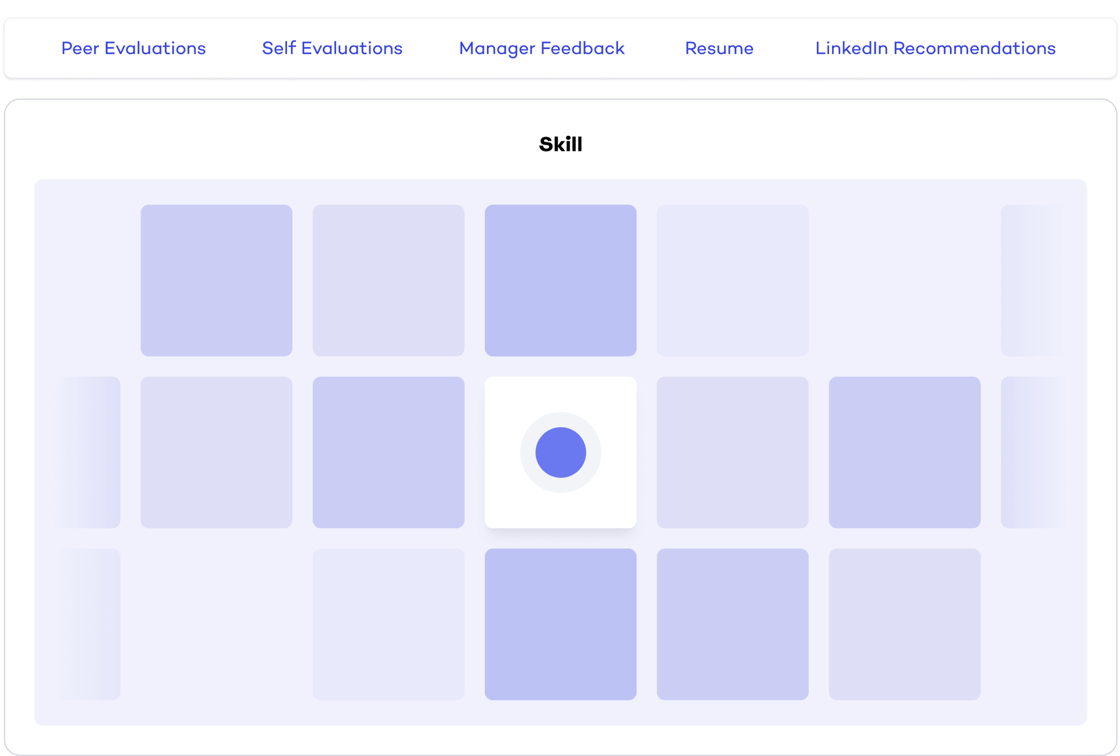The image size is (1120, 756).
Task: Click the light tile immediately right of the white tile
Action: 732,452
